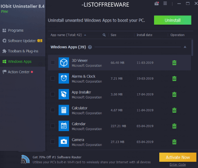Remove App Installer via its trash icon
Viewport: 198px width, 168px height.
pos(174,95)
